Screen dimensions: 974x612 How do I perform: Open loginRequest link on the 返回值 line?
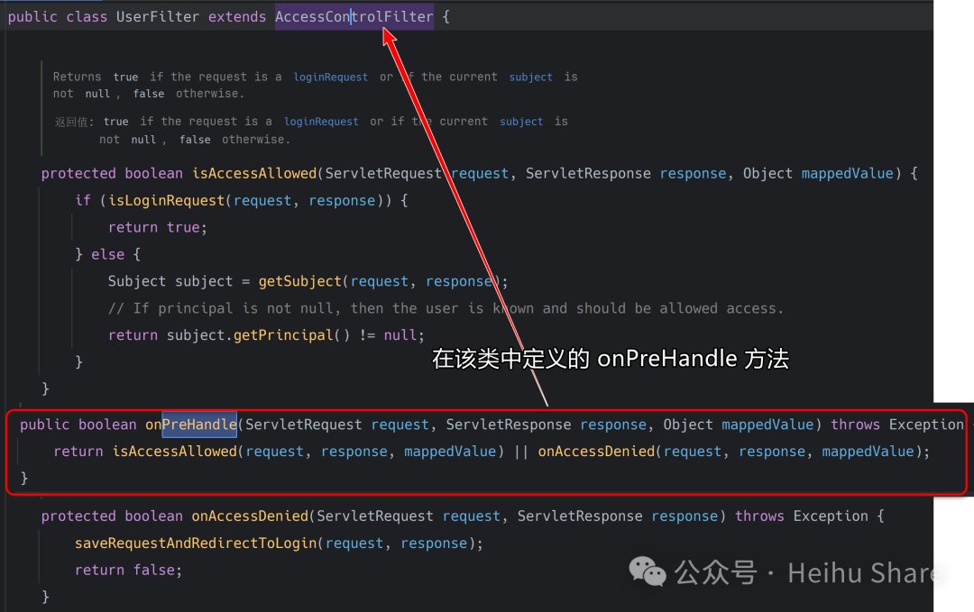click(321, 122)
